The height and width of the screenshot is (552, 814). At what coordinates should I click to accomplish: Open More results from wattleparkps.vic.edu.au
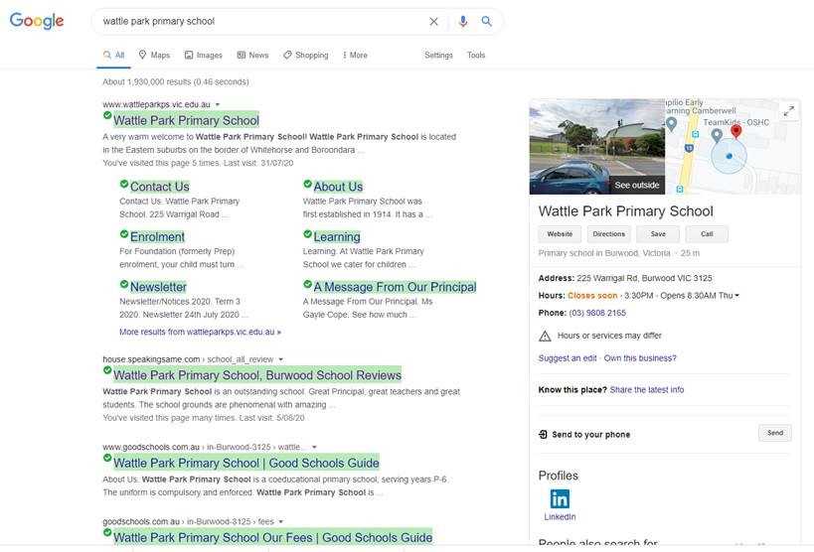coord(201,332)
